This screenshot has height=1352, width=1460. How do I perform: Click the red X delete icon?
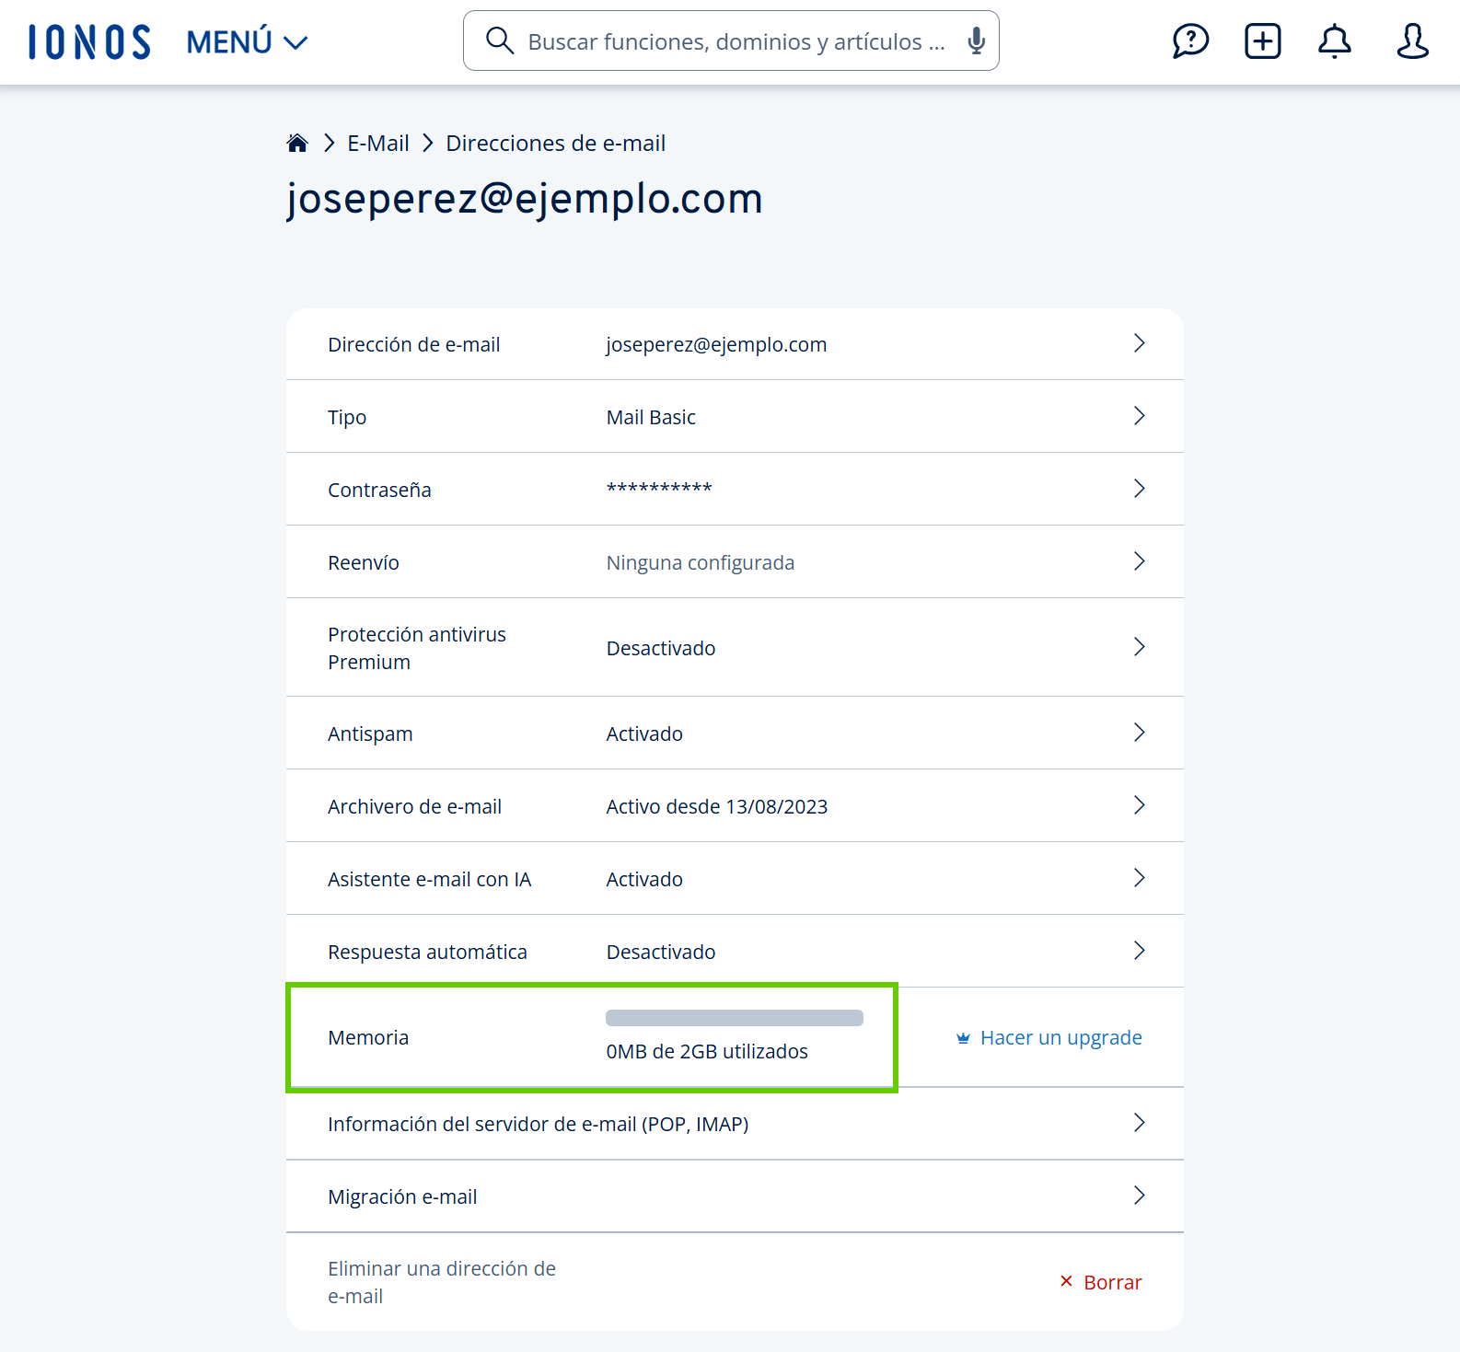(1066, 1281)
